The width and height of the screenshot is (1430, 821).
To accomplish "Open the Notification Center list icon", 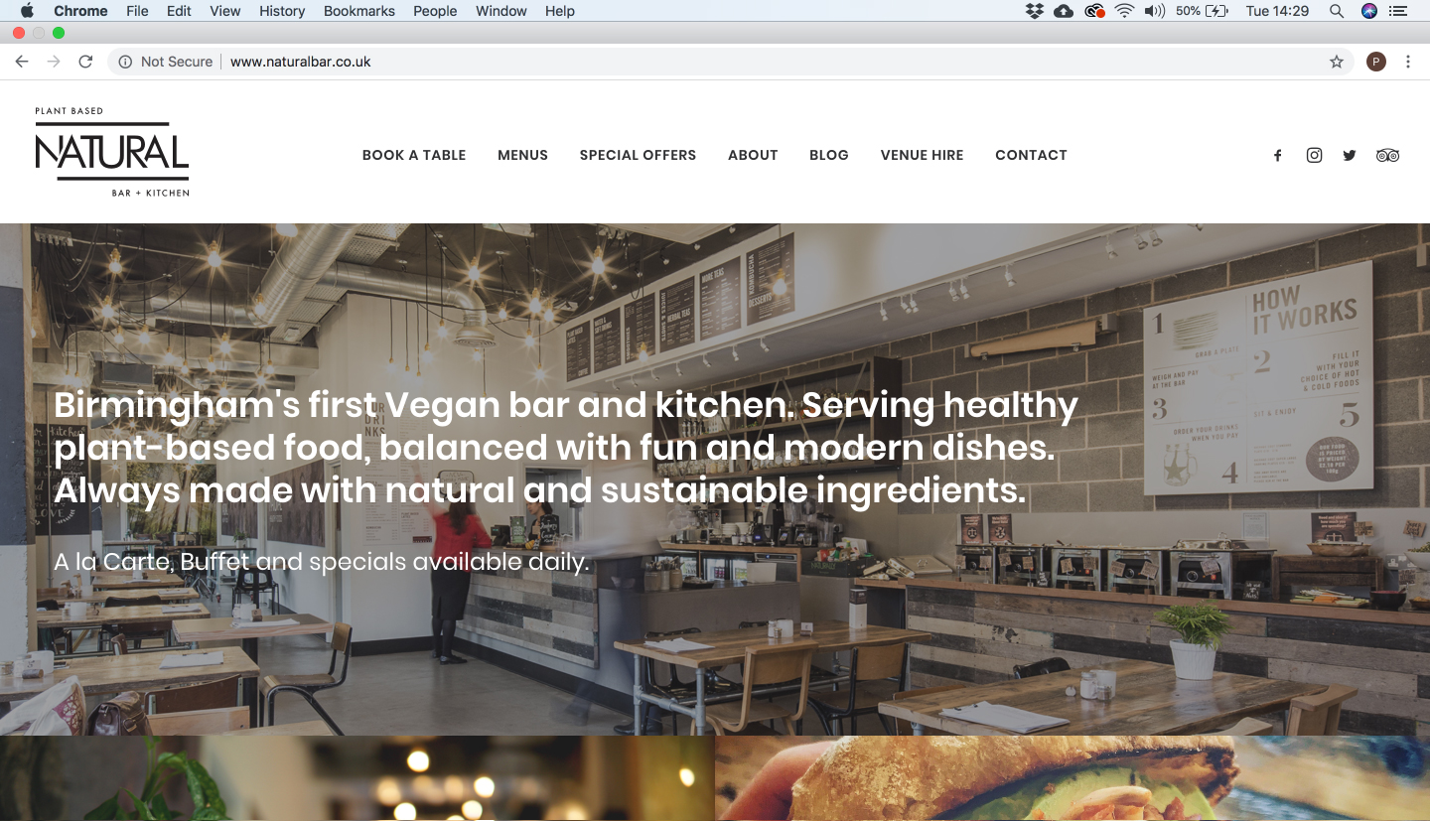I will (x=1399, y=11).
